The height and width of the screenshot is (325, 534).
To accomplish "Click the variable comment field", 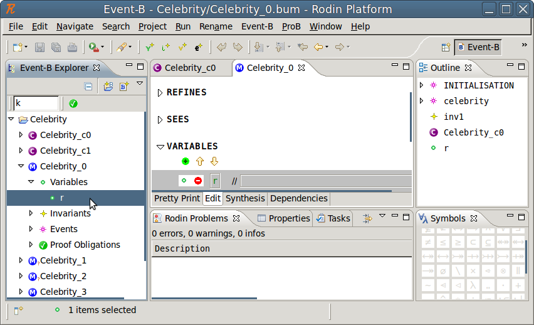I will 325,181.
